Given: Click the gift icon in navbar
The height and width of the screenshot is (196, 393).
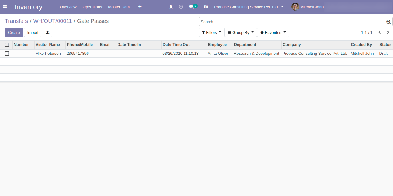Looking at the screenshot, I should coord(206,7).
